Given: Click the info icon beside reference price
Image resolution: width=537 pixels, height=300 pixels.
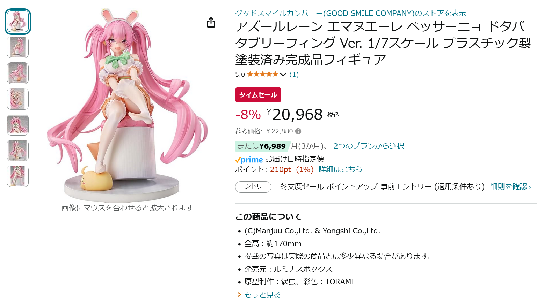Looking at the screenshot, I should point(298,131).
